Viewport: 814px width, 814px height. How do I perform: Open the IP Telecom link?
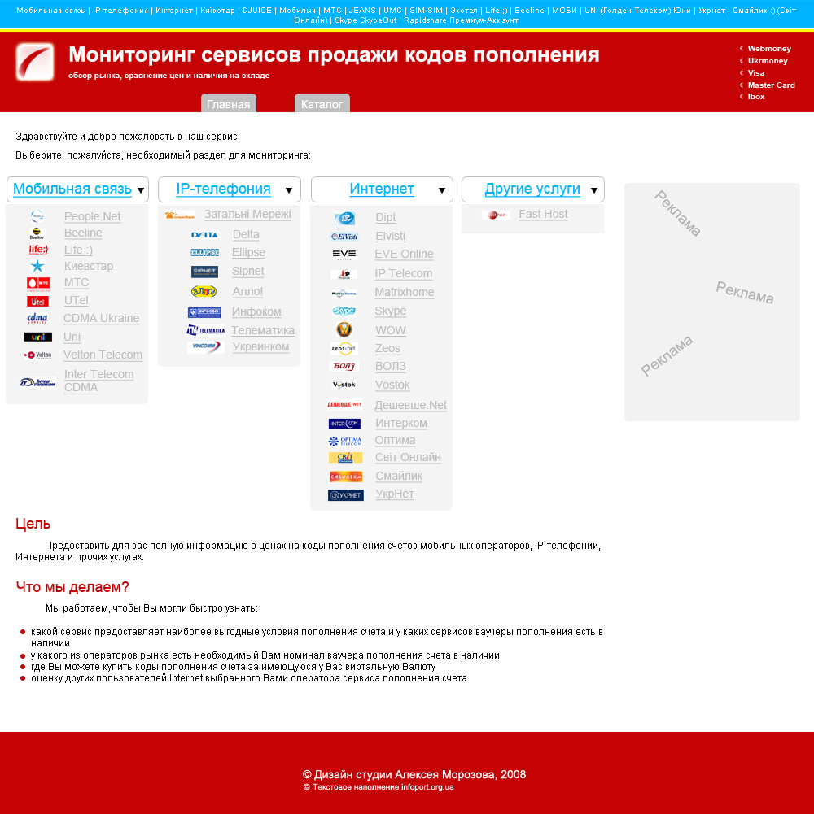[x=404, y=273]
